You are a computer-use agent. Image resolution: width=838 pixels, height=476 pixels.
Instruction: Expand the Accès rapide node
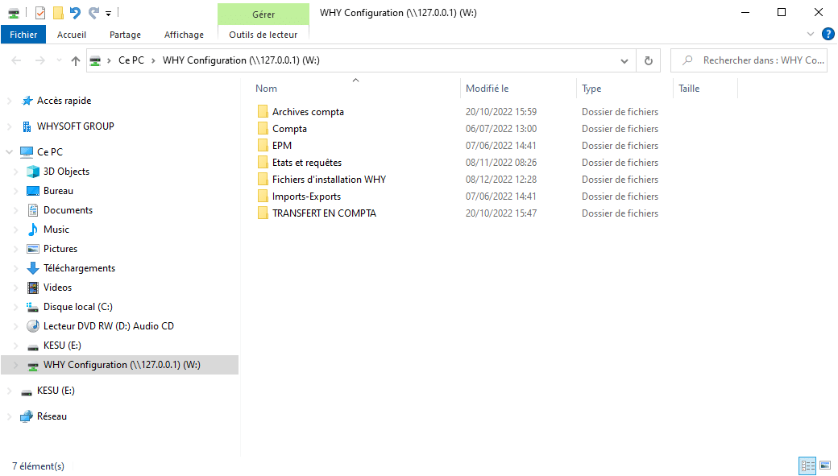(x=9, y=101)
